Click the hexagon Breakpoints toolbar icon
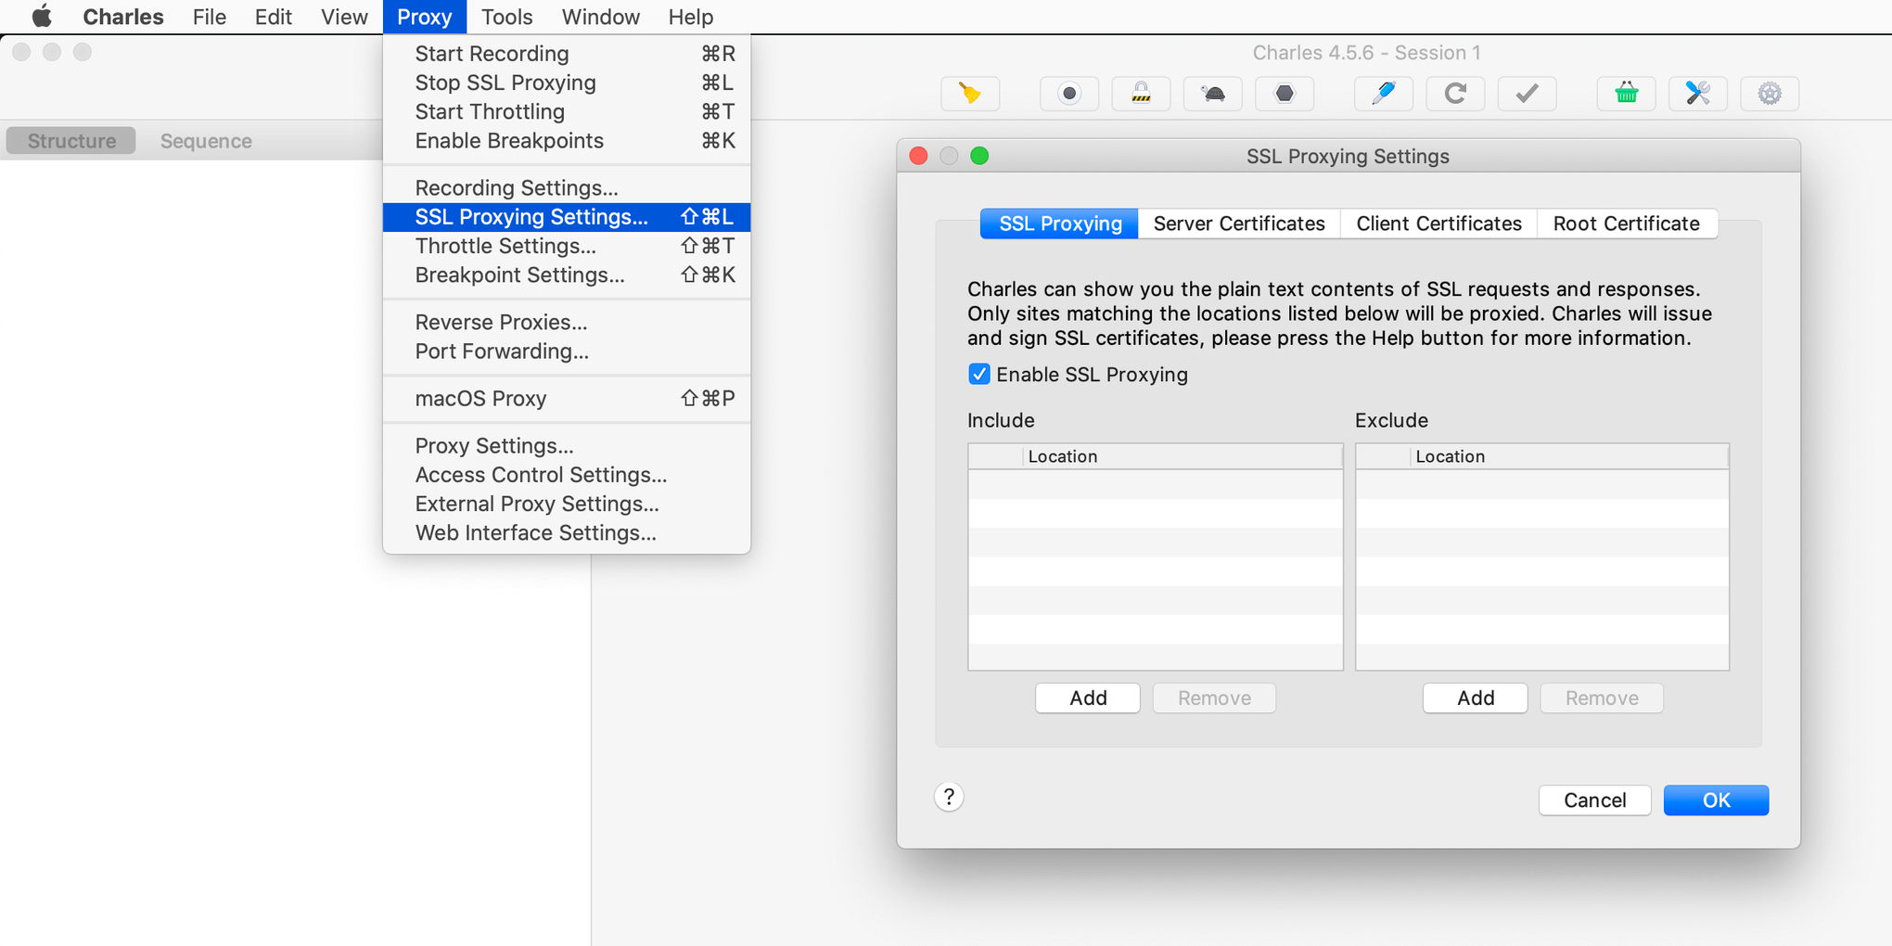 coord(1285,94)
